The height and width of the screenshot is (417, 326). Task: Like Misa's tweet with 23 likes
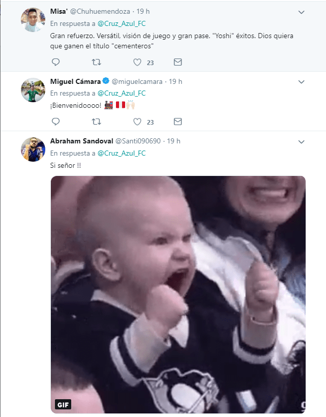pos(137,63)
